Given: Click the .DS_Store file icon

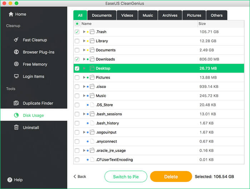Looking at the screenshot, I should [92, 105].
